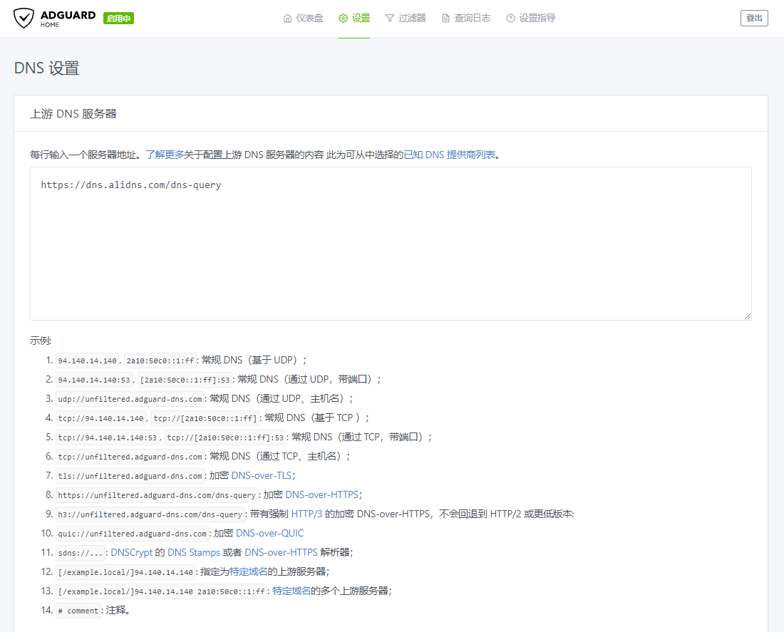
Task: Click the query log document icon
Action: coord(445,19)
